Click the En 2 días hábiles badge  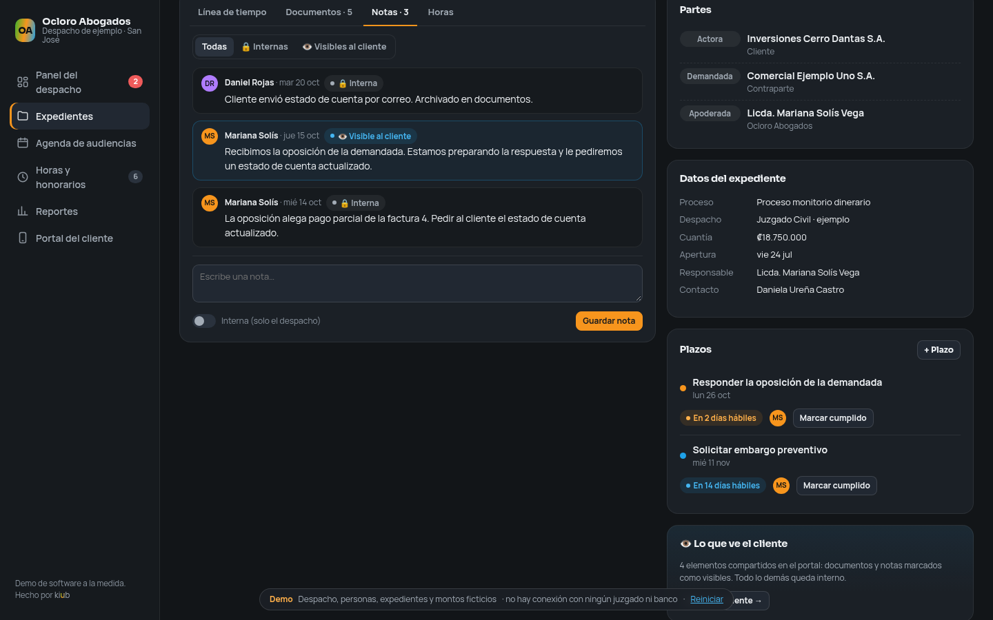tap(721, 418)
